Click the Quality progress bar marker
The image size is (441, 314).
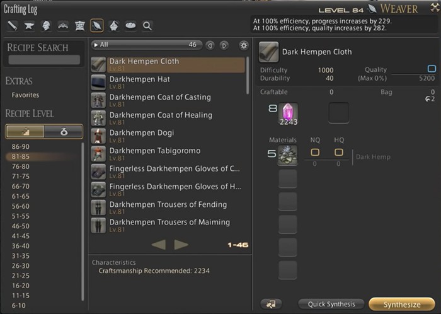pos(432,69)
